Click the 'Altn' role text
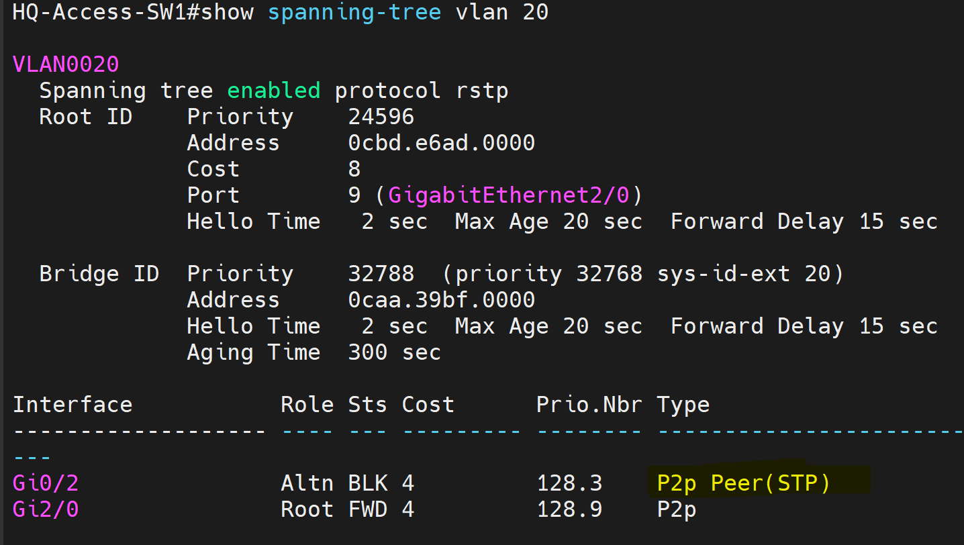Viewport: 964px width, 545px height. (x=307, y=483)
